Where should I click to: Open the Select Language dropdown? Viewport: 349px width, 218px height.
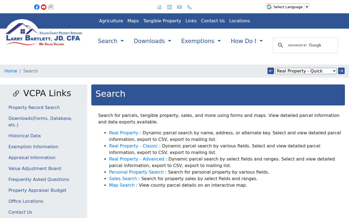[x=288, y=7]
